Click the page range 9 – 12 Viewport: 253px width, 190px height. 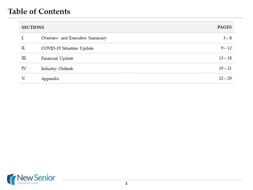coord(226,48)
